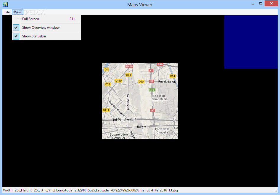The image size is (280, 195).
Task: Close the Maps Viewer window
Action: click(271, 4)
